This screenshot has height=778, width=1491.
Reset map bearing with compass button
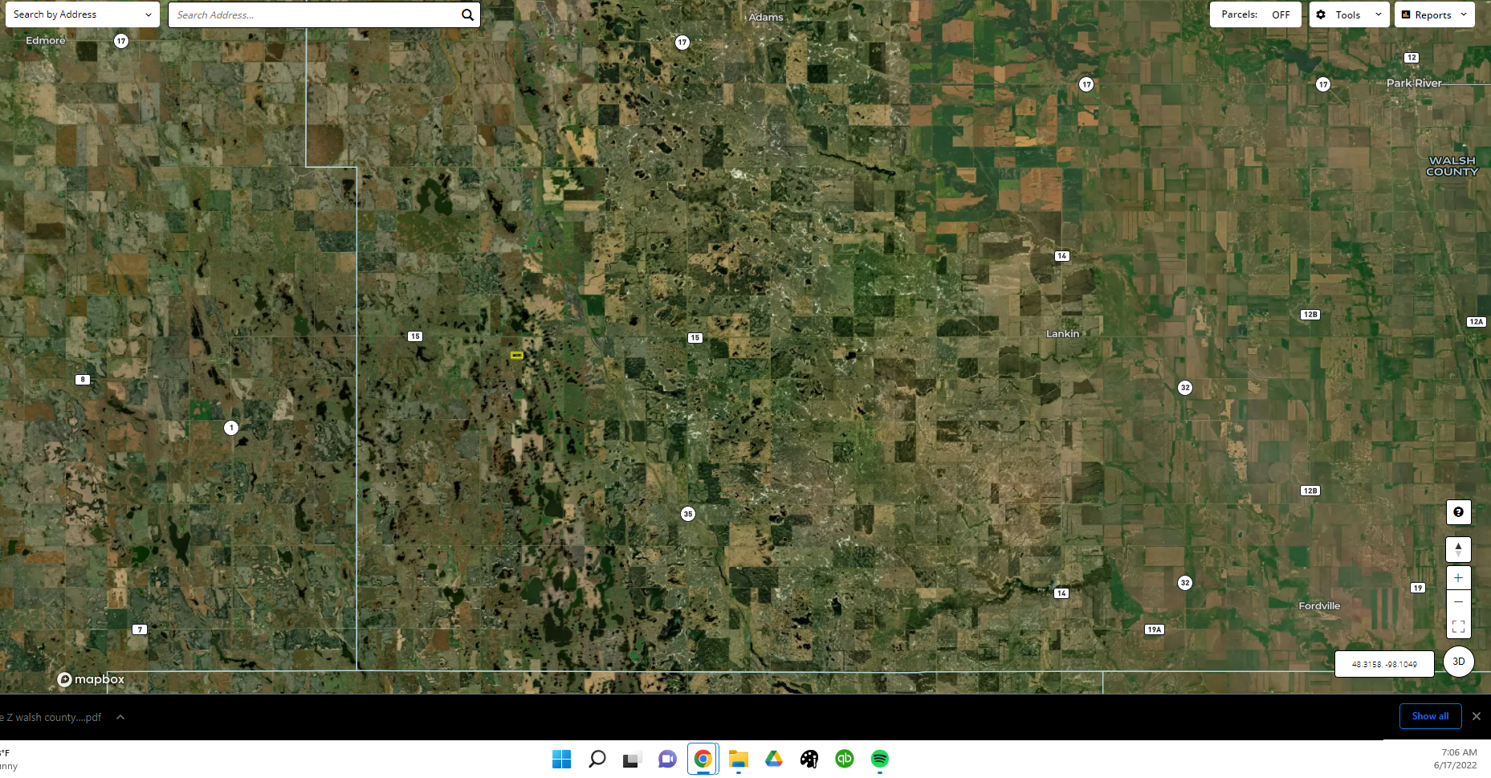click(x=1458, y=550)
